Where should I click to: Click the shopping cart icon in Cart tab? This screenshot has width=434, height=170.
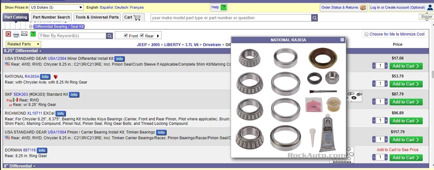tap(137, 17)
